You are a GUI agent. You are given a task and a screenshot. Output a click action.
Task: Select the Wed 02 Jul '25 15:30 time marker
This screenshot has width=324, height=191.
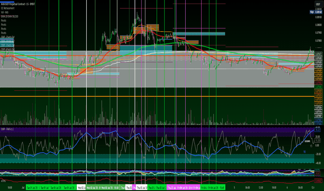pos(110,188)
